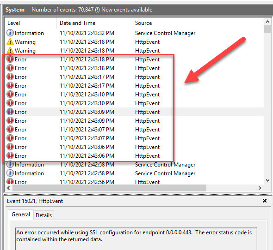Select the Service Control Manager event at 2:43:32 PM
Viewport: 273px width, 250px height.
pos(134,33)
